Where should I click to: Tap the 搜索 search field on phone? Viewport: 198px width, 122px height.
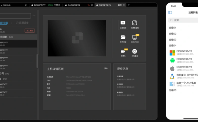pos(183,20)
